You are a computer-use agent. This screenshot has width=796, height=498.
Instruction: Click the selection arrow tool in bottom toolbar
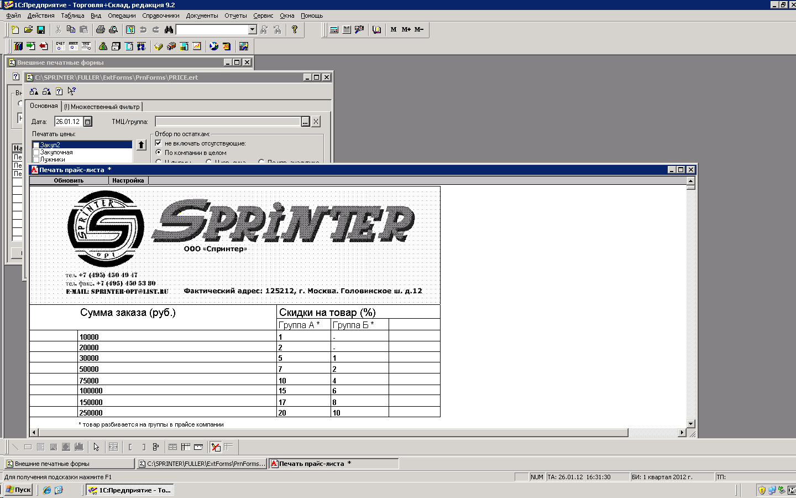coord(96,447)
